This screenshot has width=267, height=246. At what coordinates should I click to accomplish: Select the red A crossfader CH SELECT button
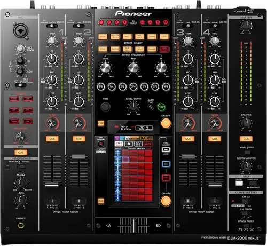(x=150, y=22)
